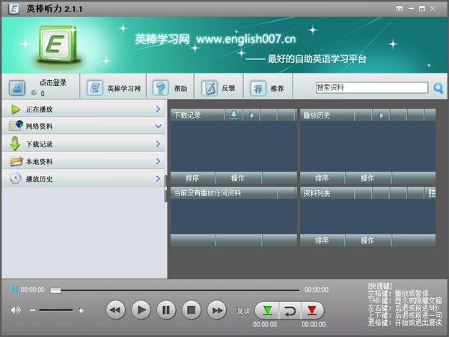Collapse the sidebar using the splitter handle
This screenshot has height=337, width=449.
pos(165,189)
